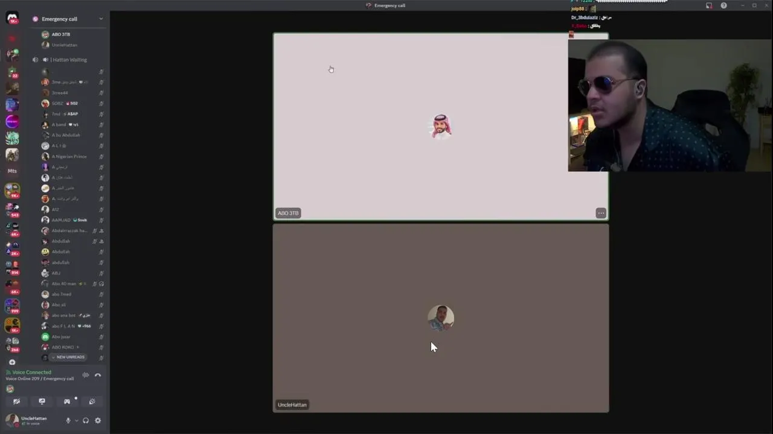This screenshot has height=434, width=773.
Task: Open Discord direct messages home icon
Action: point(12,18)
